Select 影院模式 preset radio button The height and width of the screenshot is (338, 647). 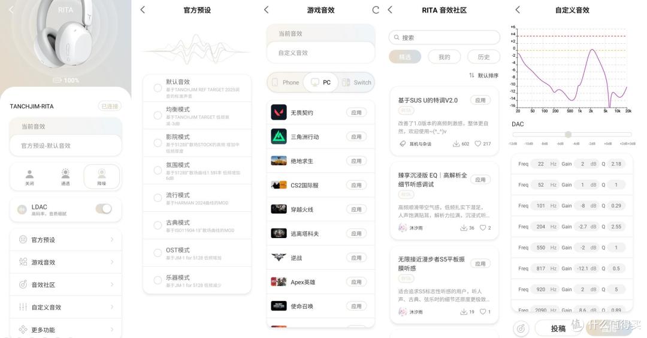pos(158,143)
